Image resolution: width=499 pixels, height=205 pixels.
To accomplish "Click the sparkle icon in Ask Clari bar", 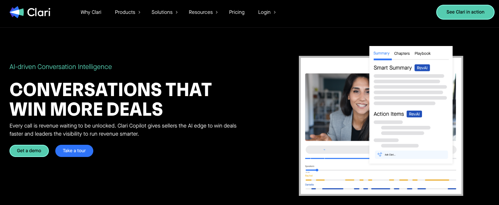I will tap(380, 154).
